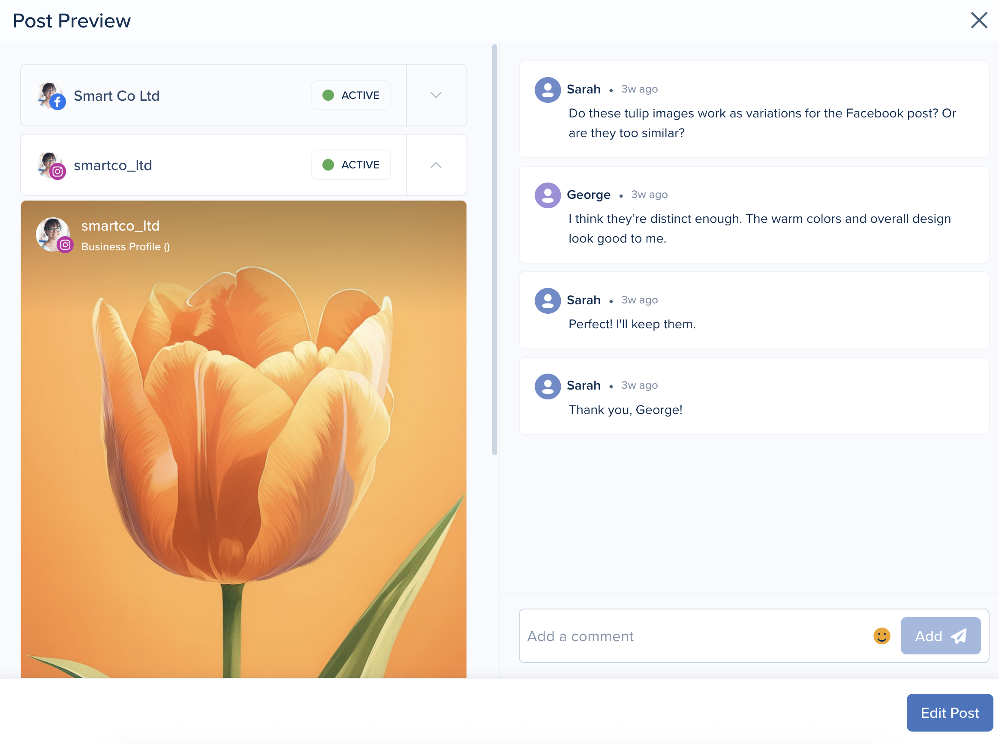Image resolution: width=999 pixels, height=744 pixels.
Task: Close the Post Preview dialog
Action: 978,20
